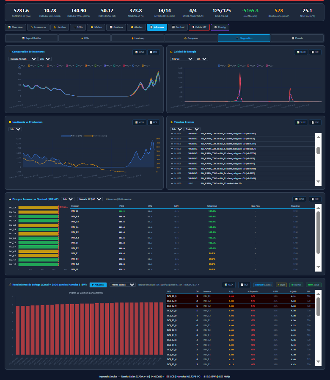Export Timeline Eventos as PDF
Image resolution: width=330 pixels, height=380 pixels.
click(x=315, y=122)
